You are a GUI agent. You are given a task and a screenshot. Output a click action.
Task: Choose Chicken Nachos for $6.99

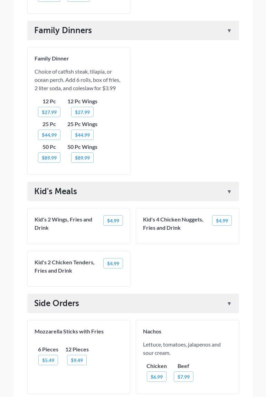(x=156, y=377)
